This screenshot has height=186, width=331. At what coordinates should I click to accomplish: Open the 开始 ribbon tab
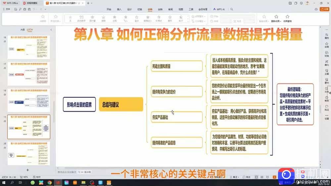(109, 9)
